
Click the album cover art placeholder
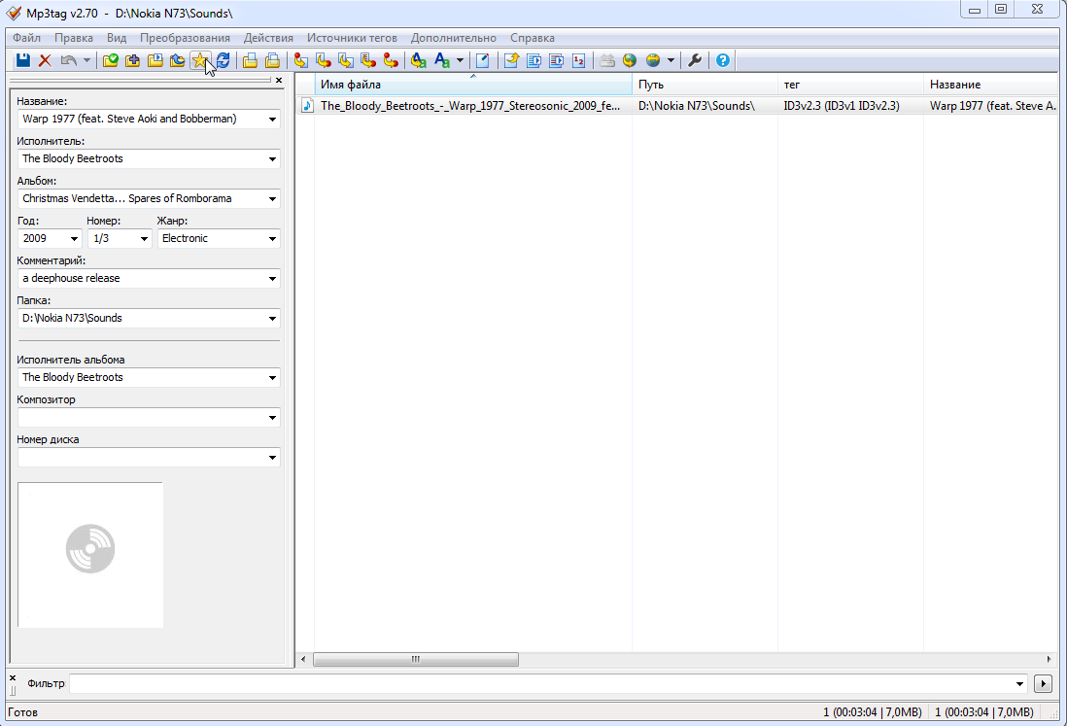(90, 555)
